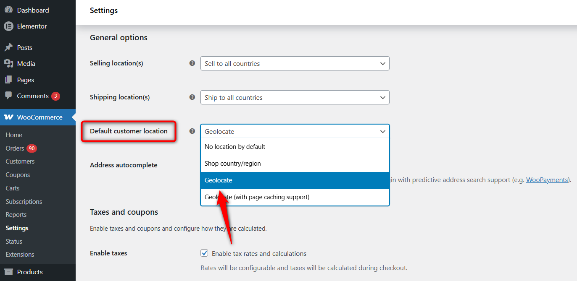Click the Comments bubble icon
577x281 pixels.
(8, 96)
